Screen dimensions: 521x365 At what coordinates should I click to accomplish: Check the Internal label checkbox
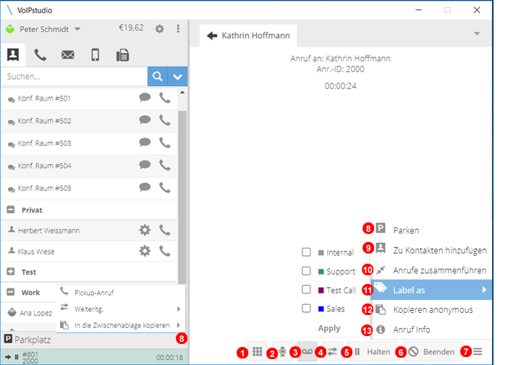pyautogui.click(x=306, y=253)
